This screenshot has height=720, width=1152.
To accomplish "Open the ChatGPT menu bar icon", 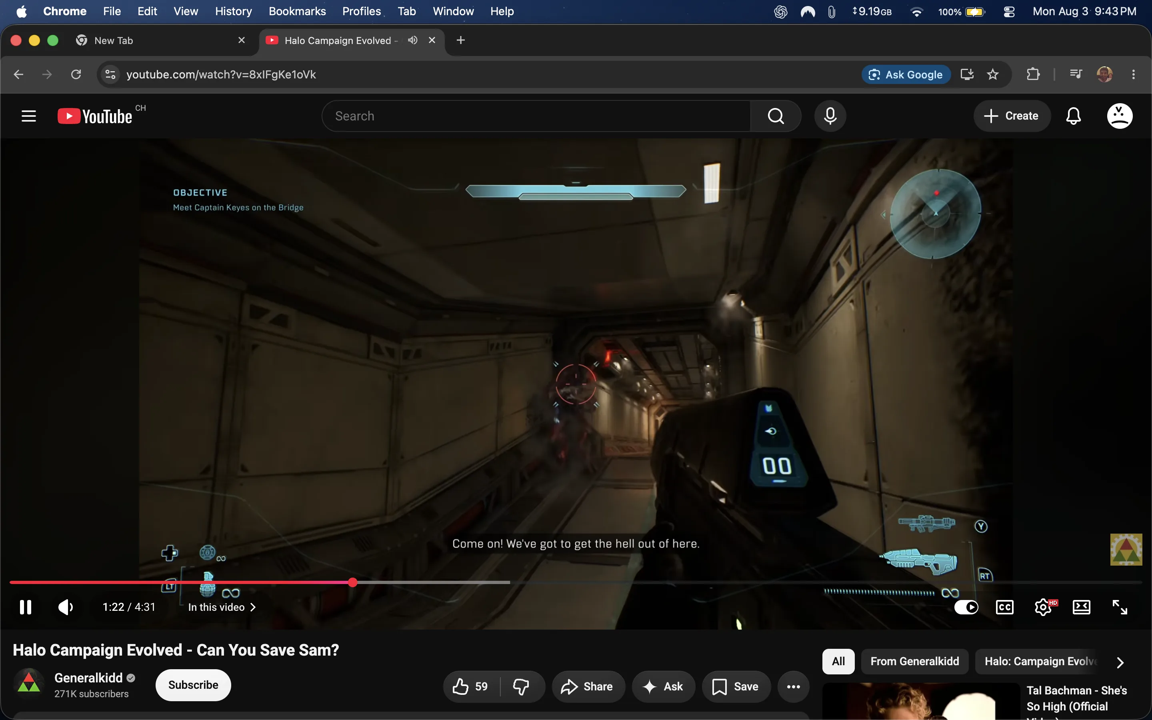I will [781, 12].
